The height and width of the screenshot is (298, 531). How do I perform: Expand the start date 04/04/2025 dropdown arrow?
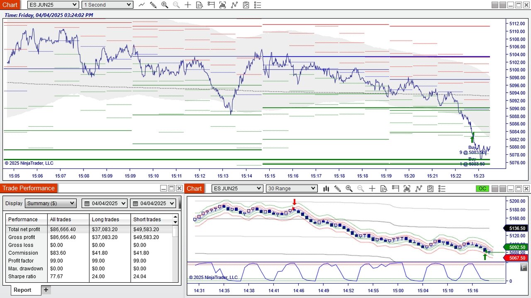point(123,203)
